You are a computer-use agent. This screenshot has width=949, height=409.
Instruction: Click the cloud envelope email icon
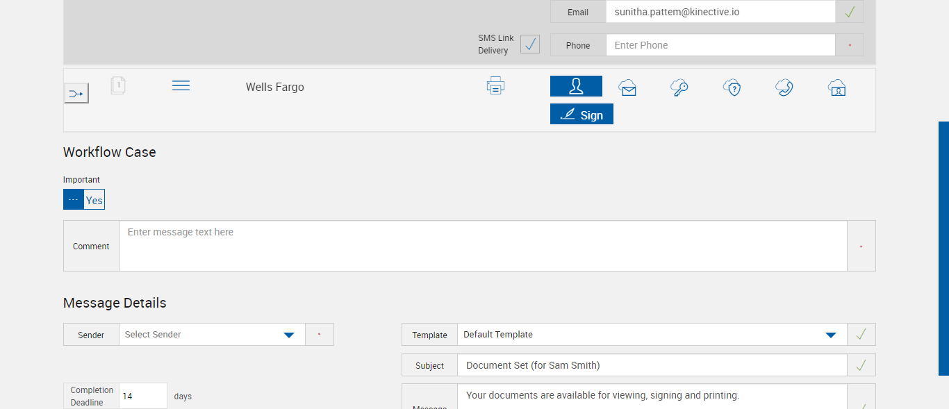627,87
